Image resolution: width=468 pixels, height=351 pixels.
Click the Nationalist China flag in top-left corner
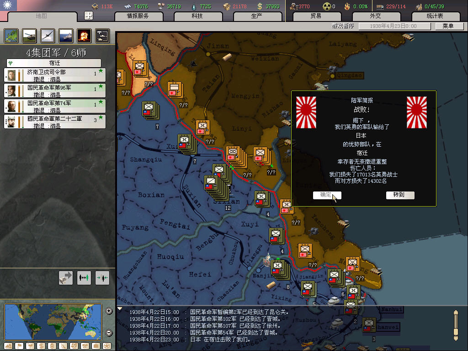pos(8,5)
